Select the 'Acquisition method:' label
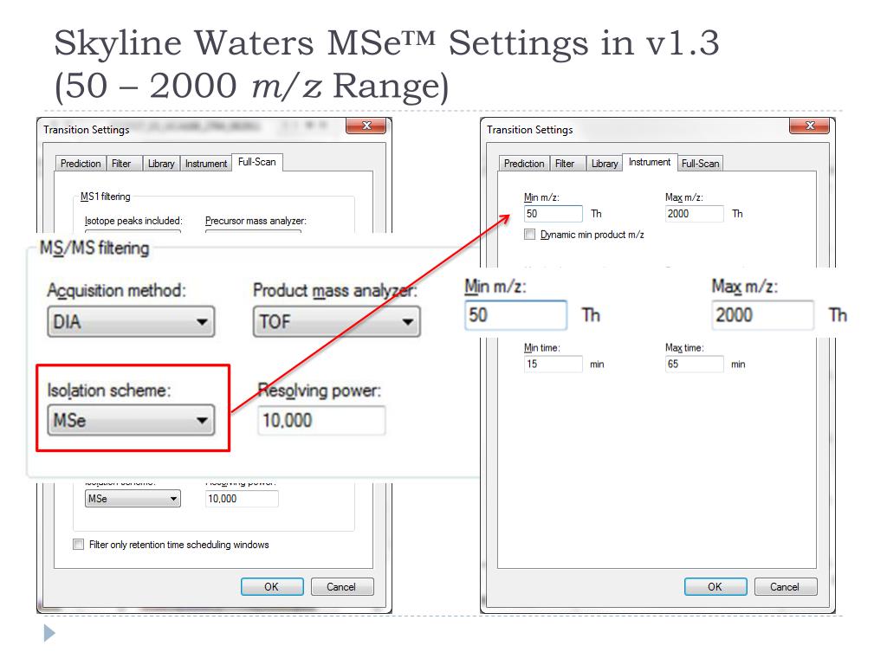The image size is (887, 665). coord(117,290)
